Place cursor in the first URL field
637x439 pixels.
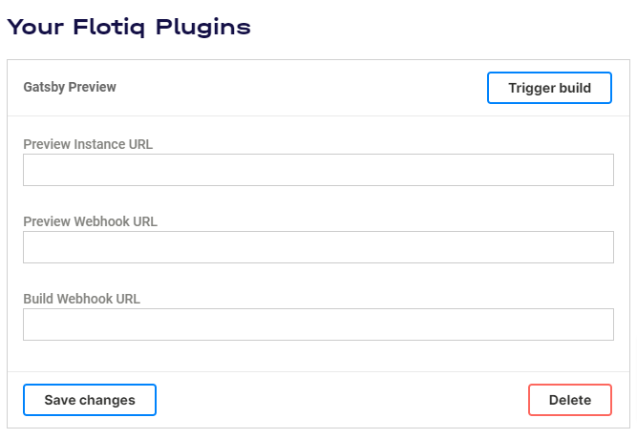[x=318, y=170]
